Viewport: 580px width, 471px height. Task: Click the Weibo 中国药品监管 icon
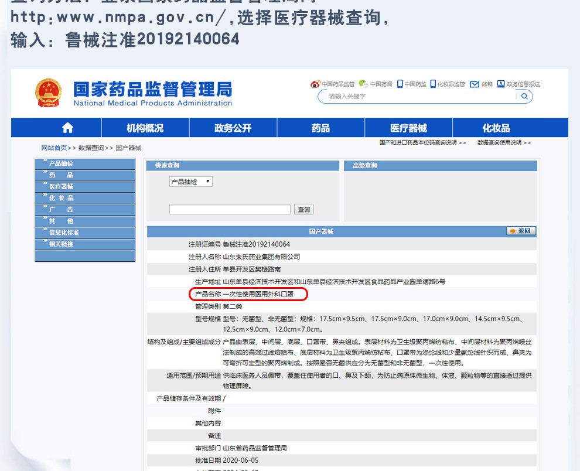pos(315,84)
